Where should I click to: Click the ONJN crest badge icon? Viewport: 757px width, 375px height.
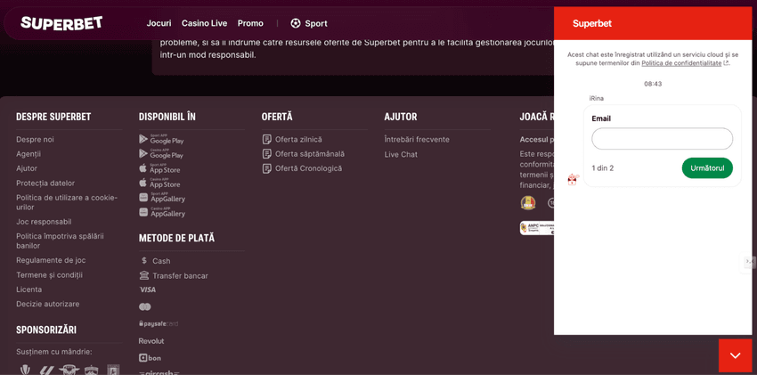coord(528,203)
